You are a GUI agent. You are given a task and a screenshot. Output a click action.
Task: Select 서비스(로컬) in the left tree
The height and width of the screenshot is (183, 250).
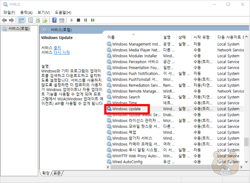point(16,29)
